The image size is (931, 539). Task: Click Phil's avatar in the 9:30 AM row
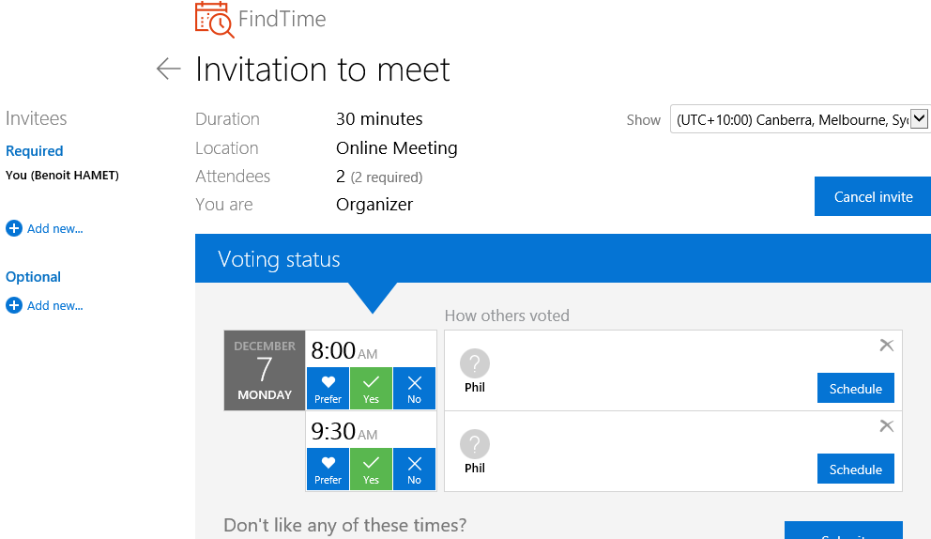click(475, 444)
